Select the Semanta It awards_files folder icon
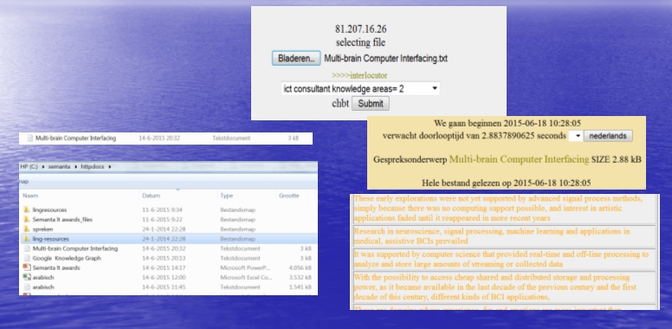Screen dimensions: 672x329 pos(27,219)
